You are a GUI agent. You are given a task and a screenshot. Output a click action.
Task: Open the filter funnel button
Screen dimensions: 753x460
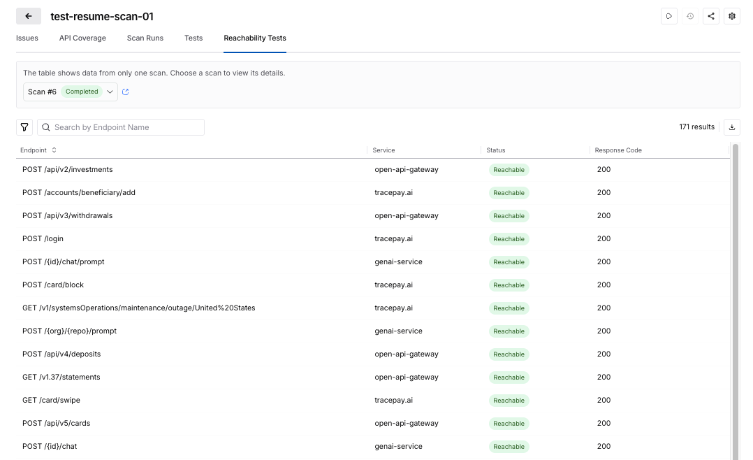tap(24, 127)
